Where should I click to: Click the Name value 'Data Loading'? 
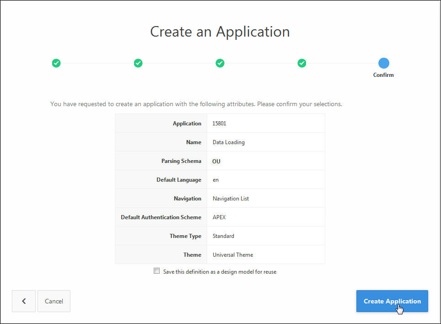click(229, 142)
